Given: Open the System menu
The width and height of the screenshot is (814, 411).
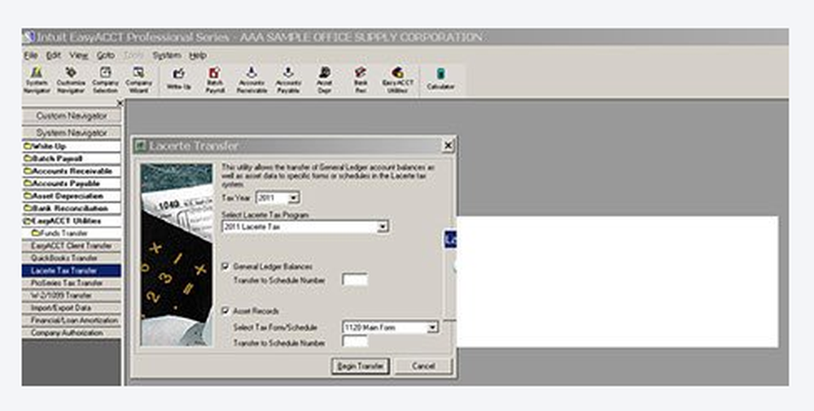Looking at the screenshot, I should [x=167, y=55].
